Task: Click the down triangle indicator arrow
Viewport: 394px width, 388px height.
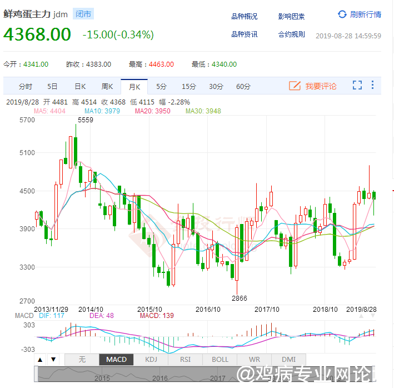Action: tap(53, 360)
